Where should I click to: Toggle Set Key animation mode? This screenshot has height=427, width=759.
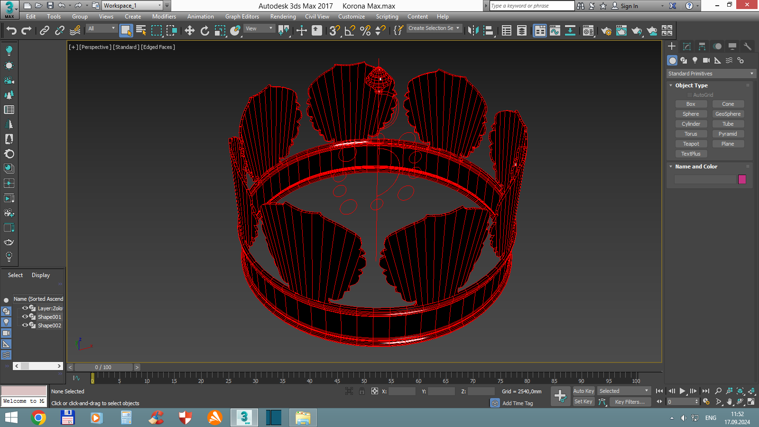[583, 401]
